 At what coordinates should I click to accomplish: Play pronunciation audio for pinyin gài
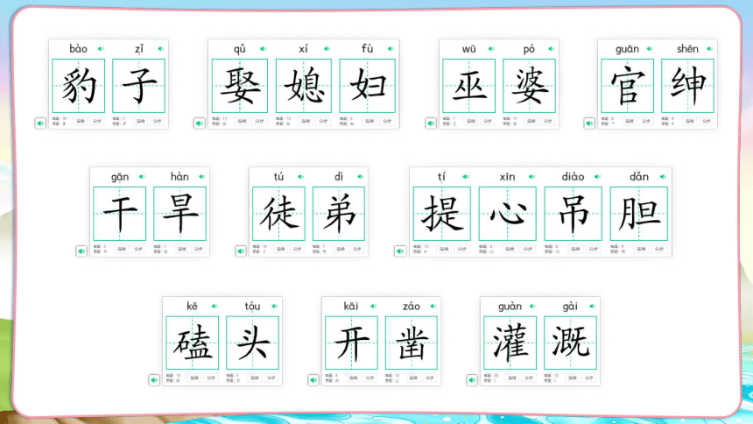[x=593, y=306]
